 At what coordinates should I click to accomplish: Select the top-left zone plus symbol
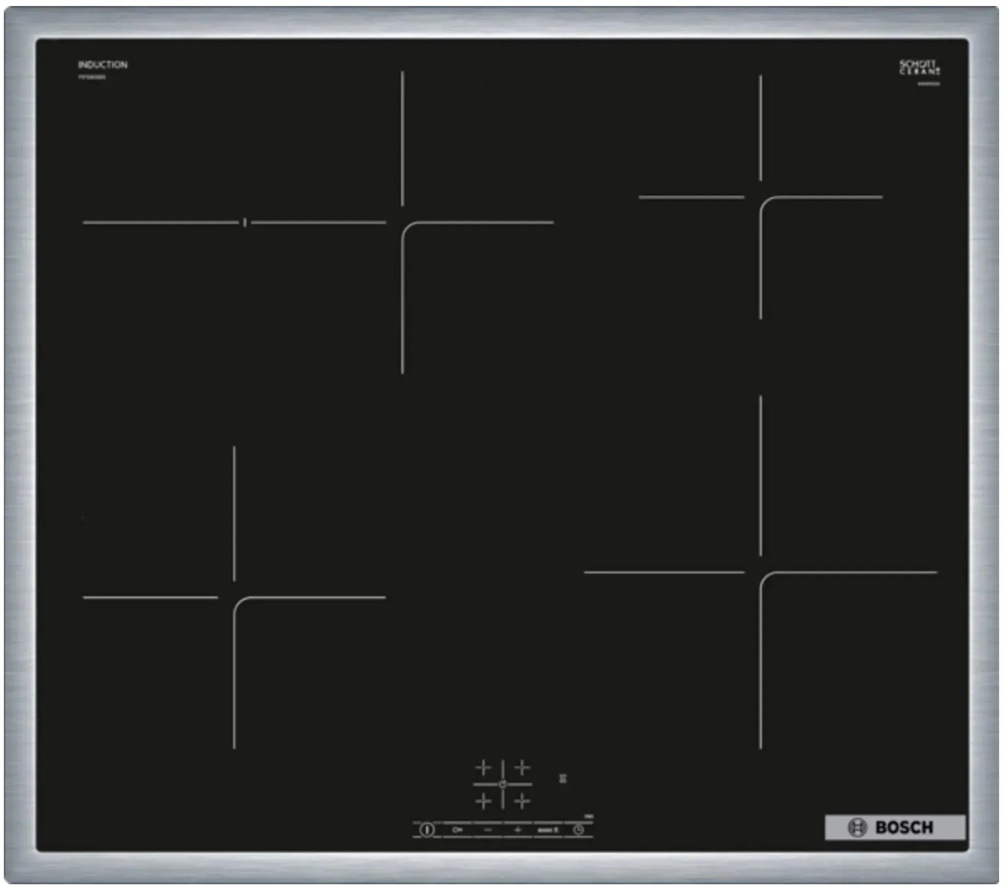pos(483,767)
